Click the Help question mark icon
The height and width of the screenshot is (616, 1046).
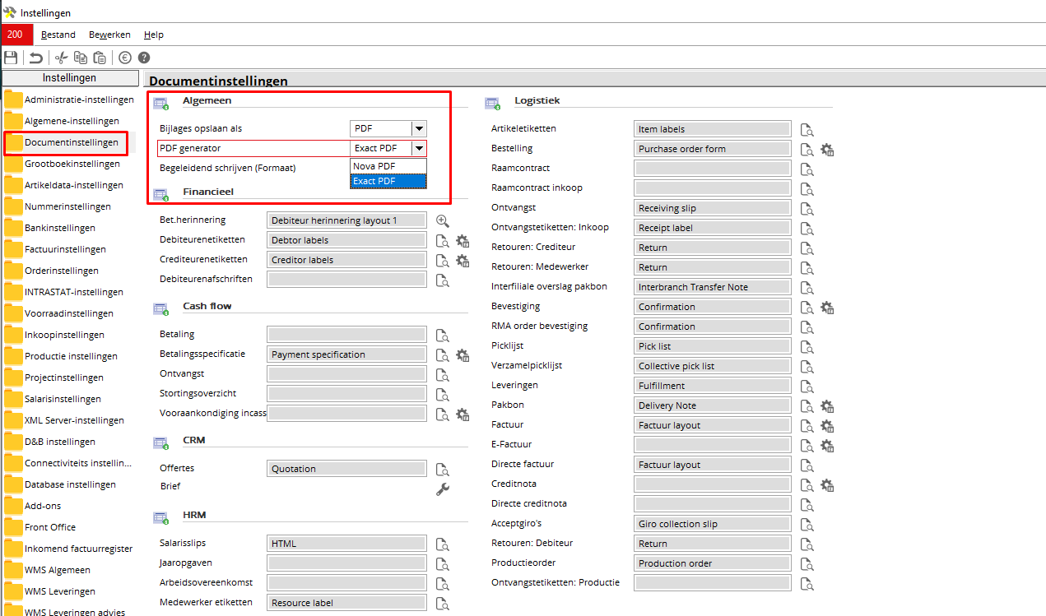pyautogui.click(x=144, y=58)
